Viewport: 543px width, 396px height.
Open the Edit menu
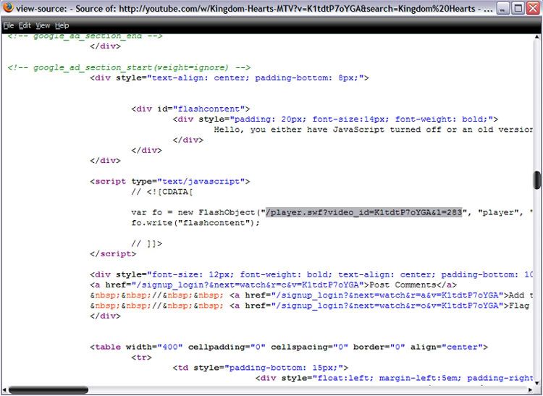pyautogui.click(x=25, y=25)
